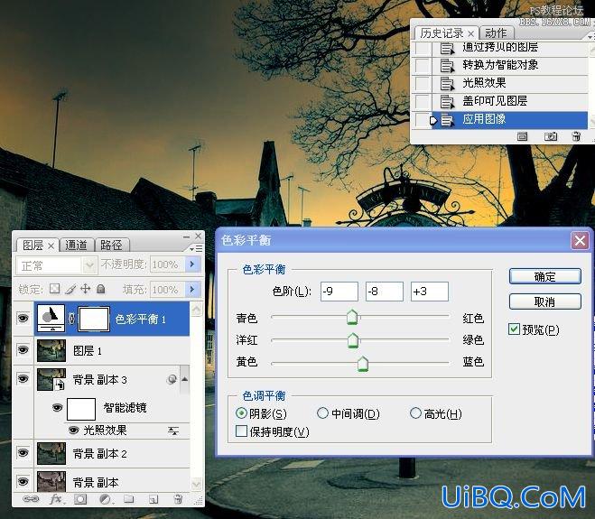Collapse smart filters on 背景 副本 3
Screen dimensions: 595x519
185,379
